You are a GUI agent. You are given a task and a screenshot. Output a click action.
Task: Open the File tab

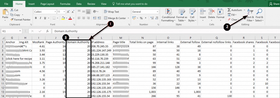(6, 4)
